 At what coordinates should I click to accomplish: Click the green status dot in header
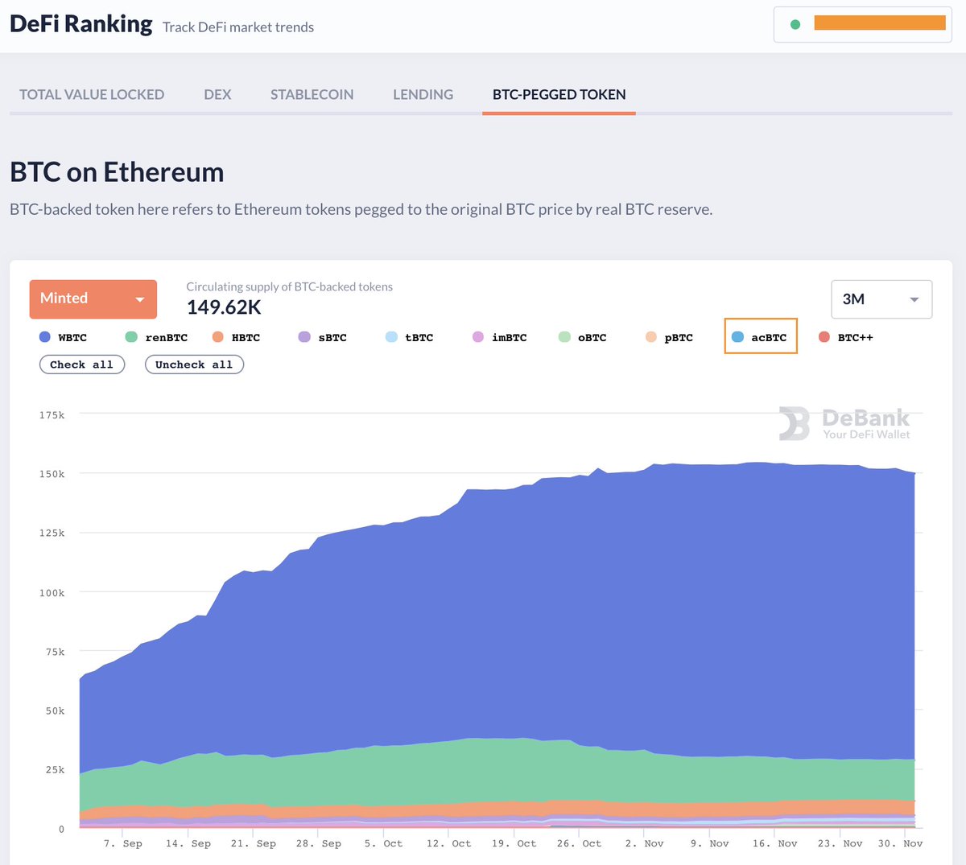(795, 24)
